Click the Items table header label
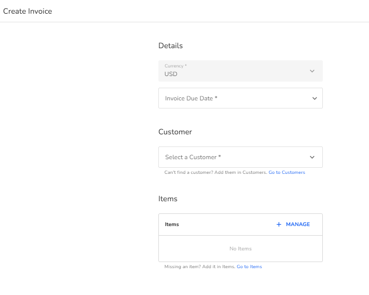 [172, 225]
